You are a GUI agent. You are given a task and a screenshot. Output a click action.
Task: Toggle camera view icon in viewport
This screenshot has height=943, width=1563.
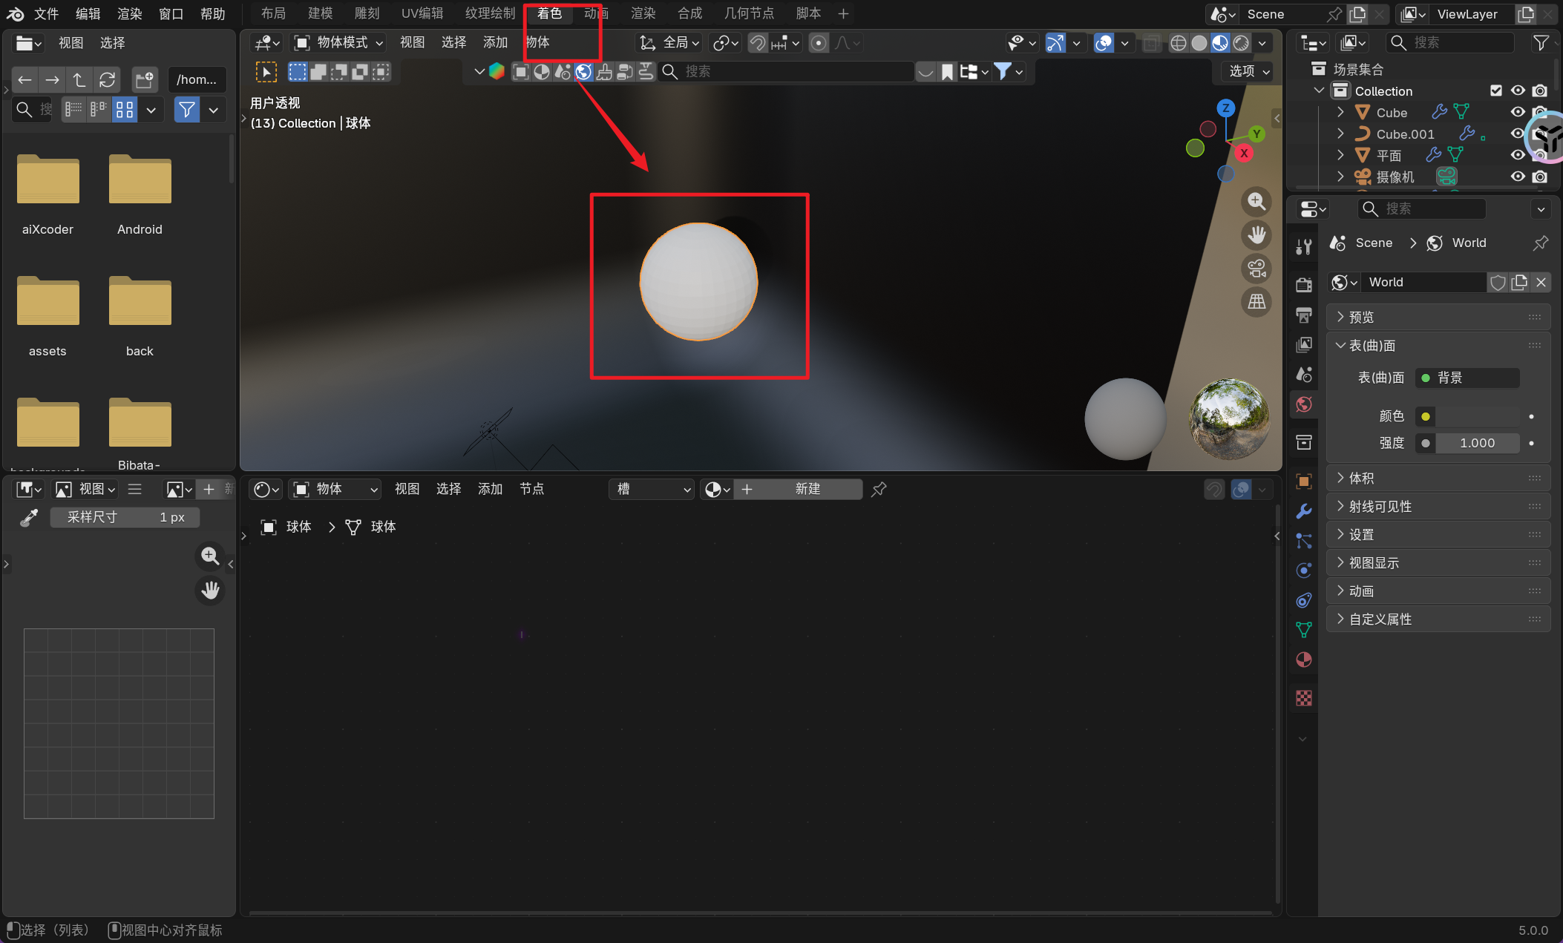coord(1256,269)
